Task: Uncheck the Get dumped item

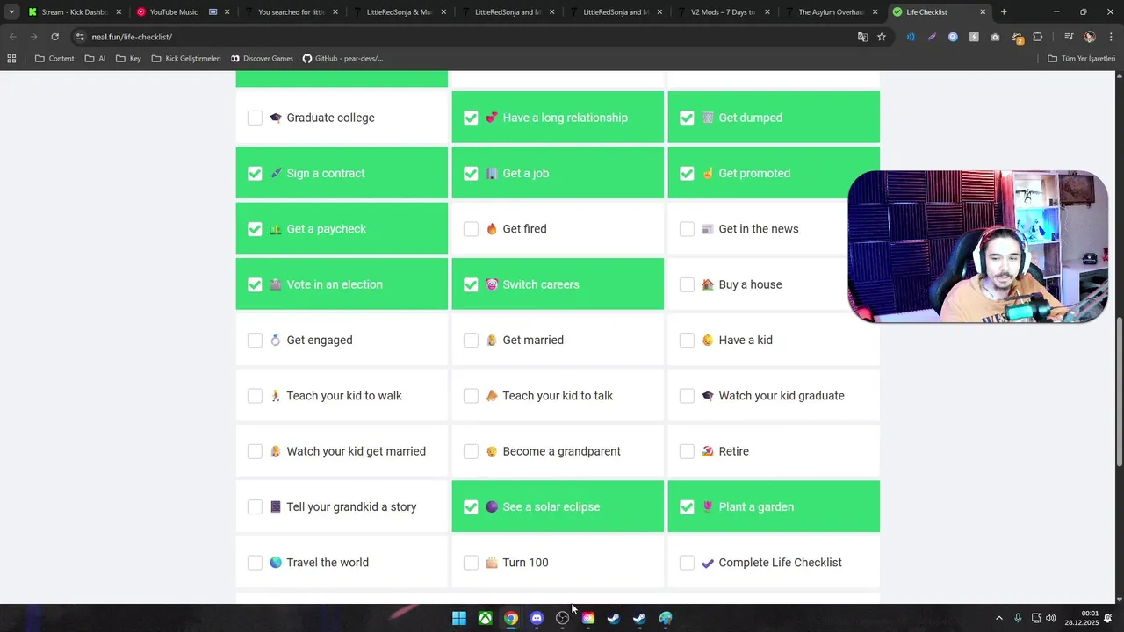Action: click(687, 118)
